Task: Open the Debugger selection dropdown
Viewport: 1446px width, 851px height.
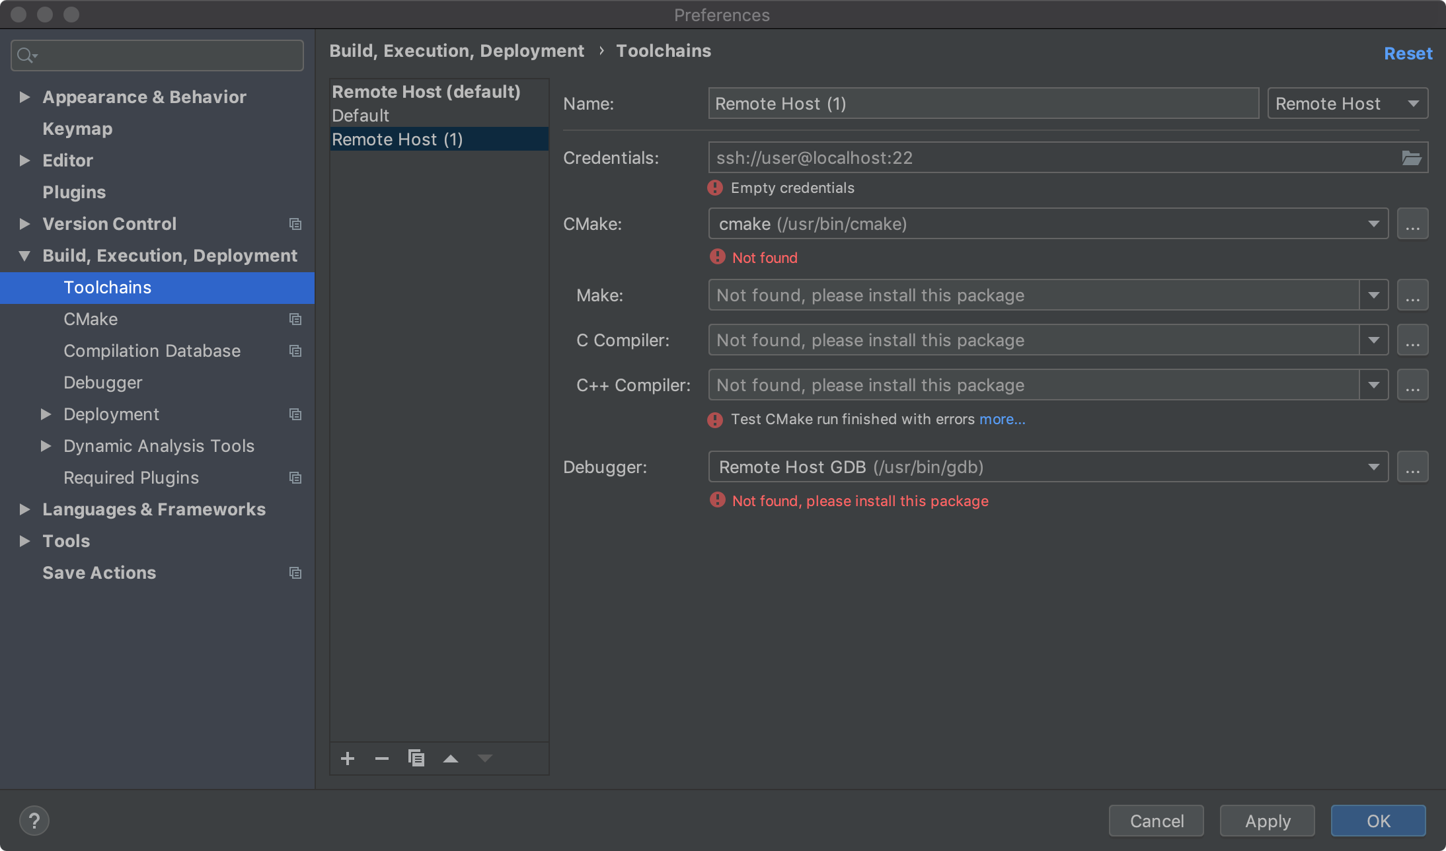Action: pyautogui.click(x=1373, y=467)
